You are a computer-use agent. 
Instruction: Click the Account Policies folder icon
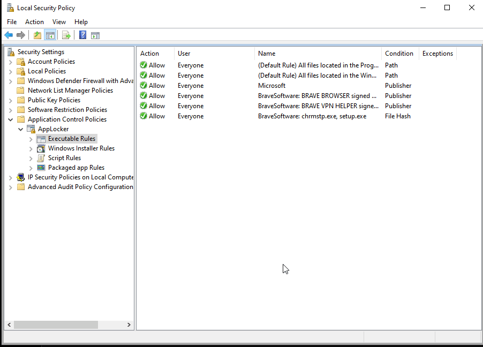[21, 62]
